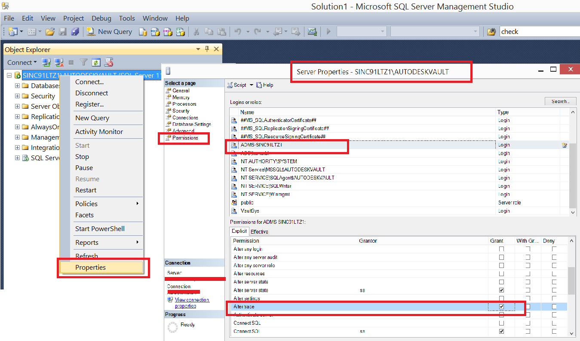Click the New Query toolbar button
Screen dimensions: 580x341
110,31
